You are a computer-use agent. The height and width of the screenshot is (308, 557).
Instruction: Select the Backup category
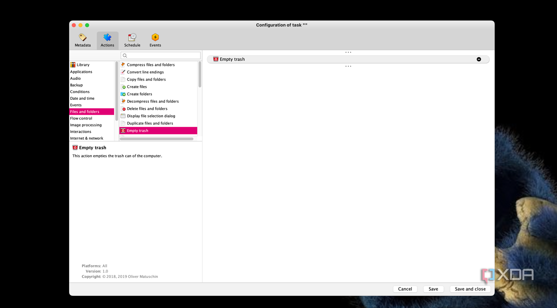point(92,85)
